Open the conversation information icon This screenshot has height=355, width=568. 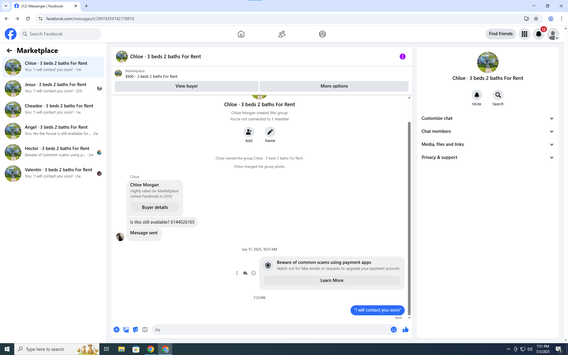[x=402, y=57]
